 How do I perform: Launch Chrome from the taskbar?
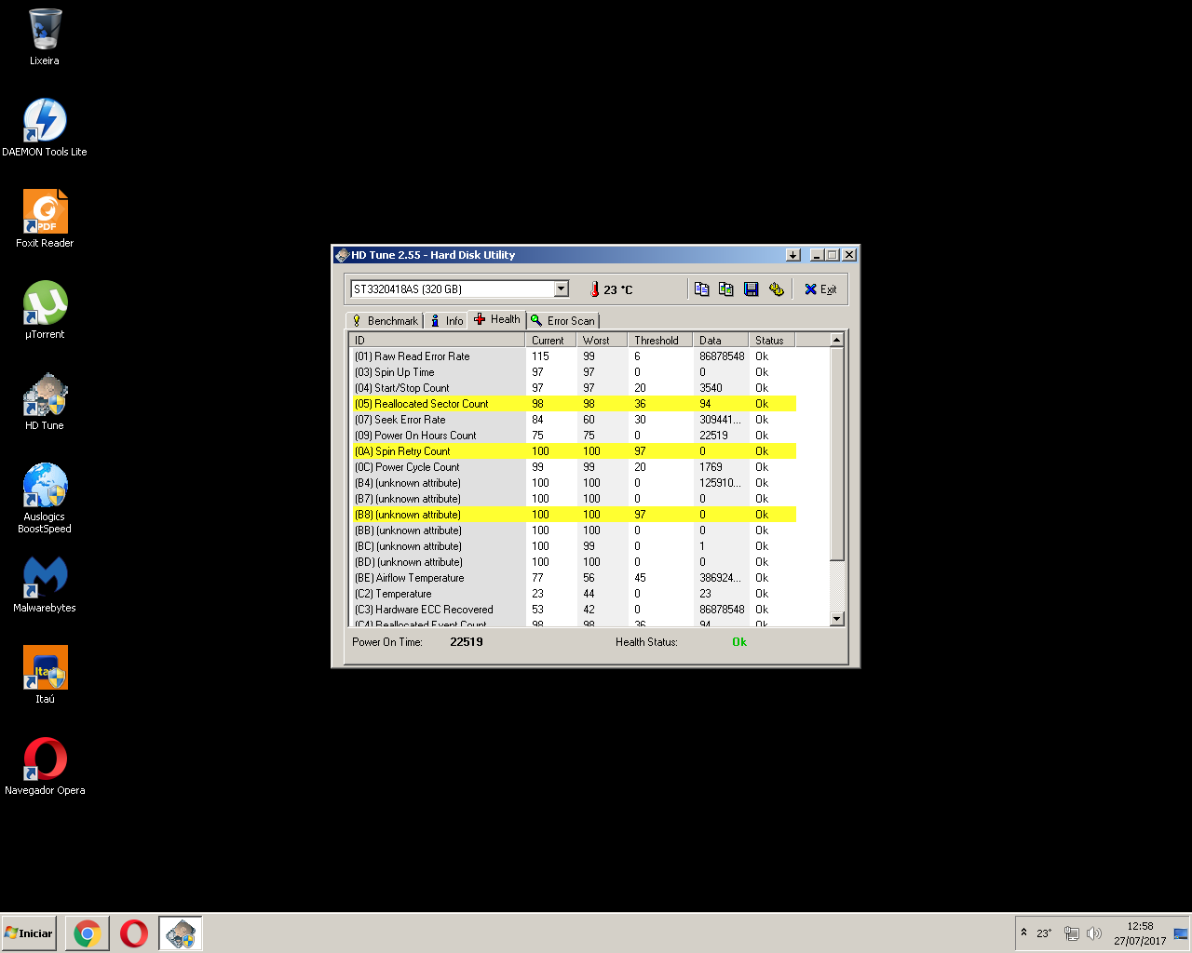point(88,933)
